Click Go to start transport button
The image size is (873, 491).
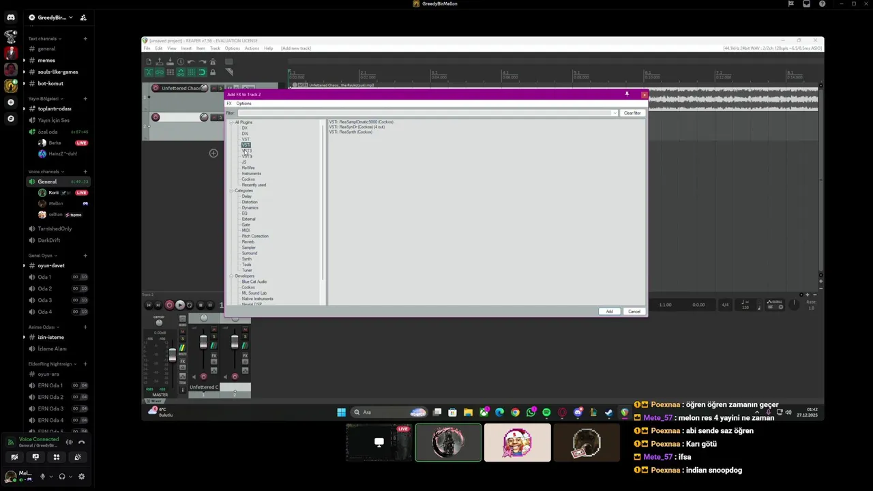149,305
